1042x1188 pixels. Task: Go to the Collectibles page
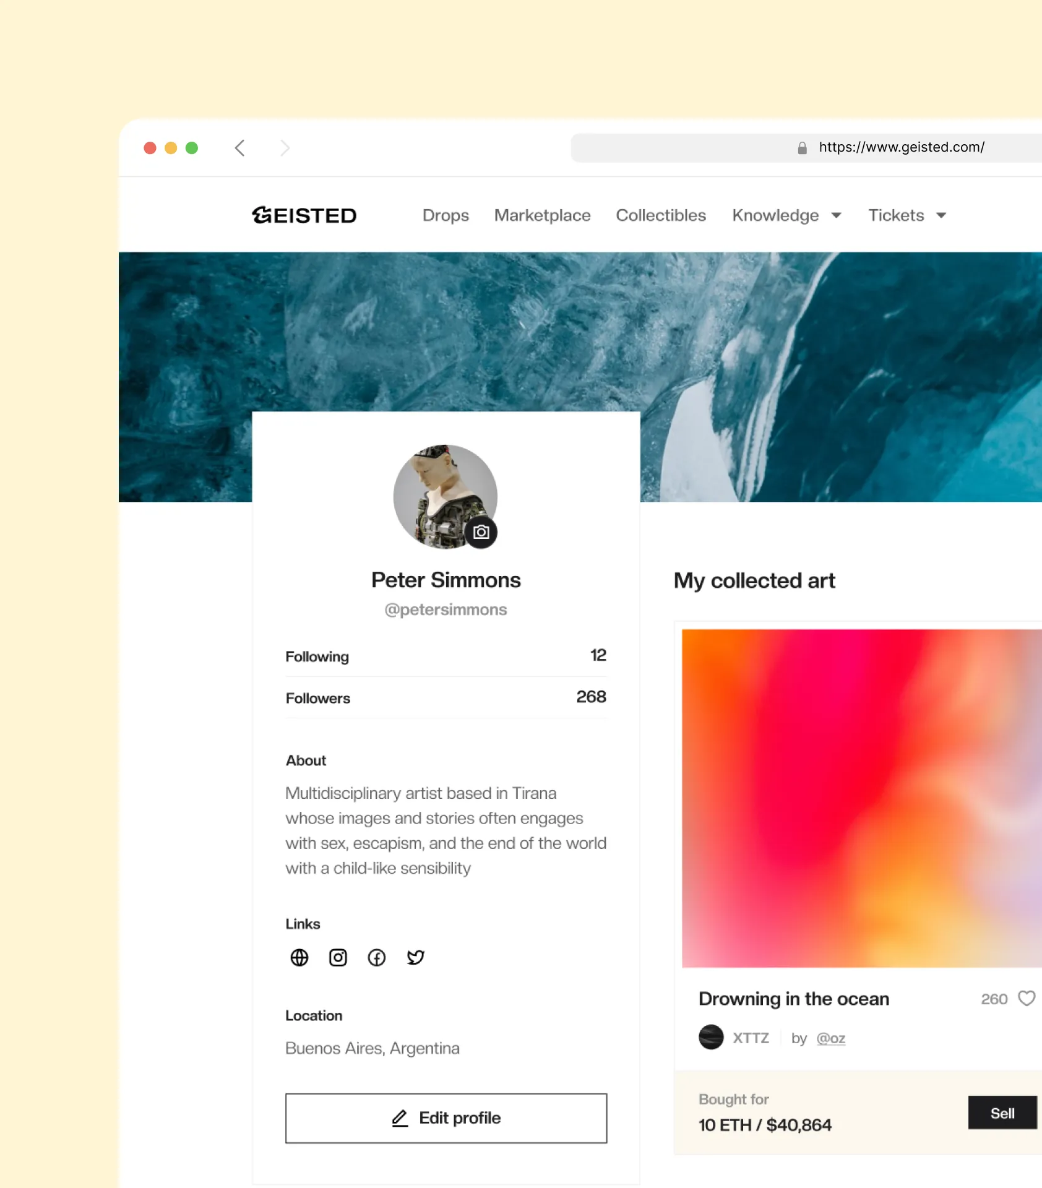click(661, 215)
